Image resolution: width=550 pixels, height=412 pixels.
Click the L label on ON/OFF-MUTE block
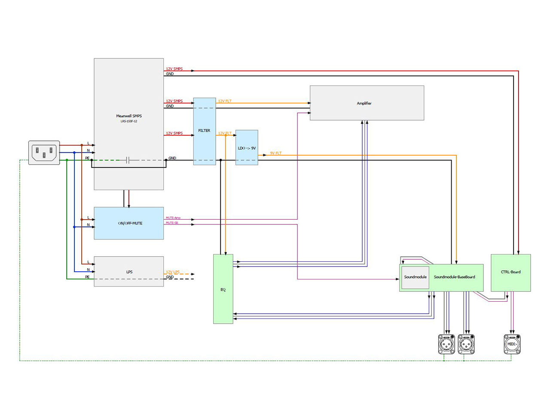click(89, 218)
